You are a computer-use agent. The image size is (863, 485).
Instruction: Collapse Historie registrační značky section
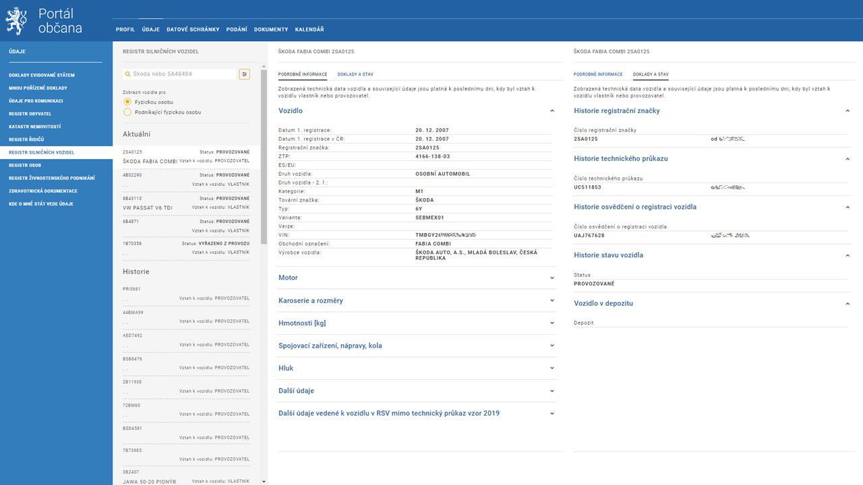(x=847, y=111)
